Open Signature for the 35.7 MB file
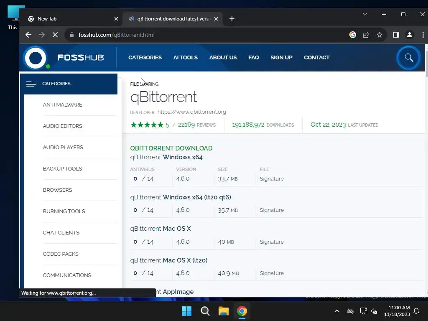 tap(272, 210)
